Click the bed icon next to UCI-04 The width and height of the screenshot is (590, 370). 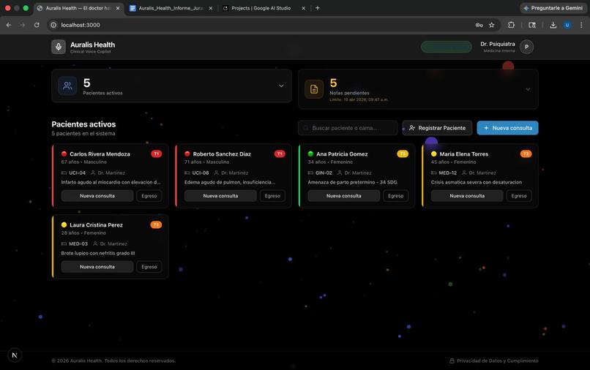[x=64, y=173]
